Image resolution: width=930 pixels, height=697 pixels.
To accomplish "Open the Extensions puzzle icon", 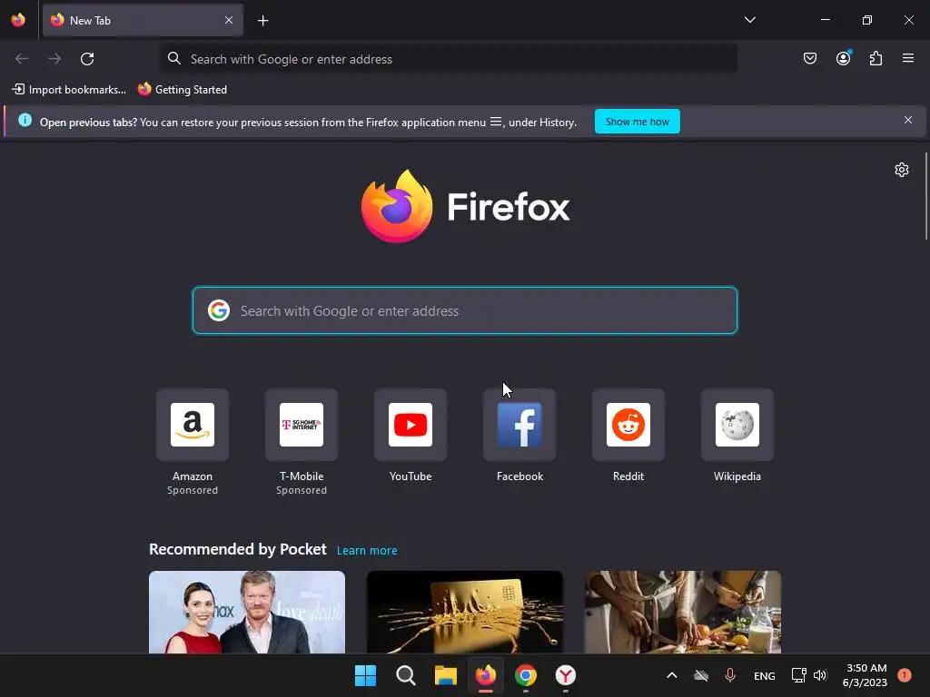I will click(x=876, y=58).
